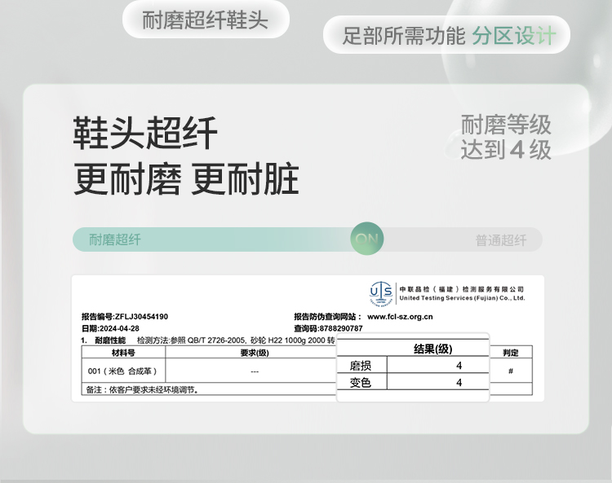
Task: Click the 判定 column header
Action: coord(511,353)
